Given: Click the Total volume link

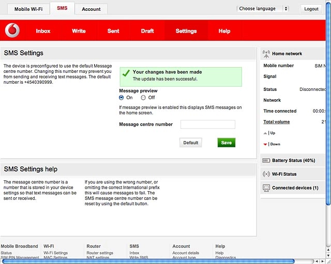Looking at the screenshot, I should click(277, 122).
